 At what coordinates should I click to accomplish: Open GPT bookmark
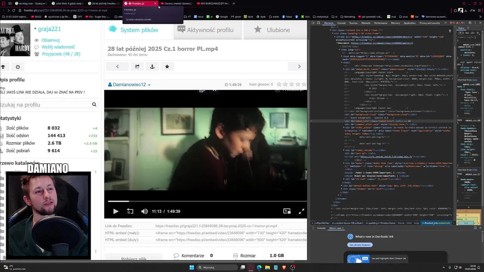click(x=78, y=17)
